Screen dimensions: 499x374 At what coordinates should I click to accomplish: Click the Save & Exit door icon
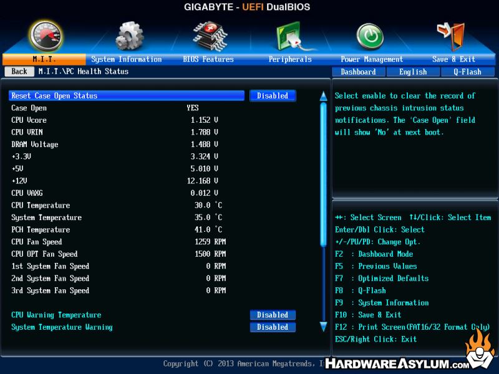click(x=452, y=36)
